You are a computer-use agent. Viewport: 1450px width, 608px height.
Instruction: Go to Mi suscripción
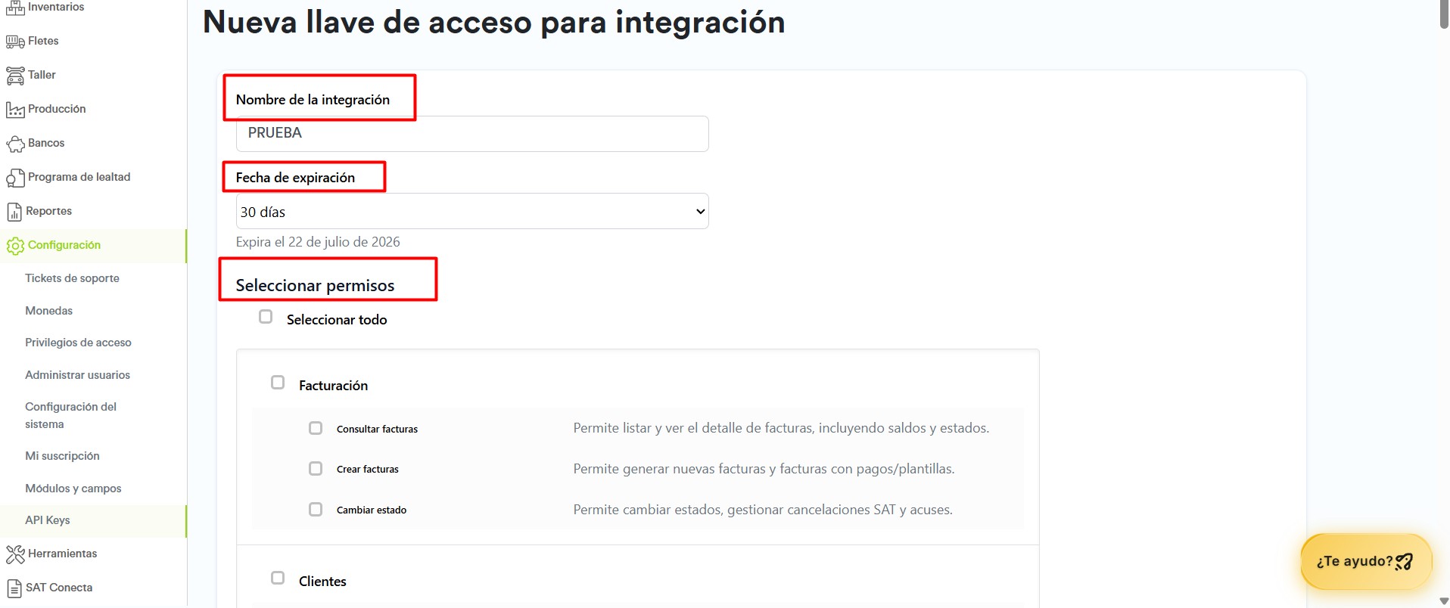point(62,456)
